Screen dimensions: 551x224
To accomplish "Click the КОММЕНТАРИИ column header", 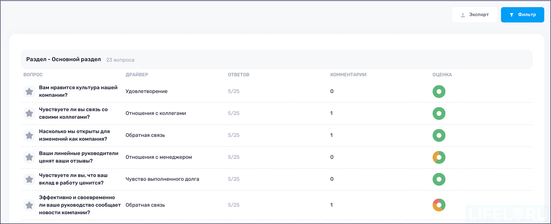I will (348, 75).
